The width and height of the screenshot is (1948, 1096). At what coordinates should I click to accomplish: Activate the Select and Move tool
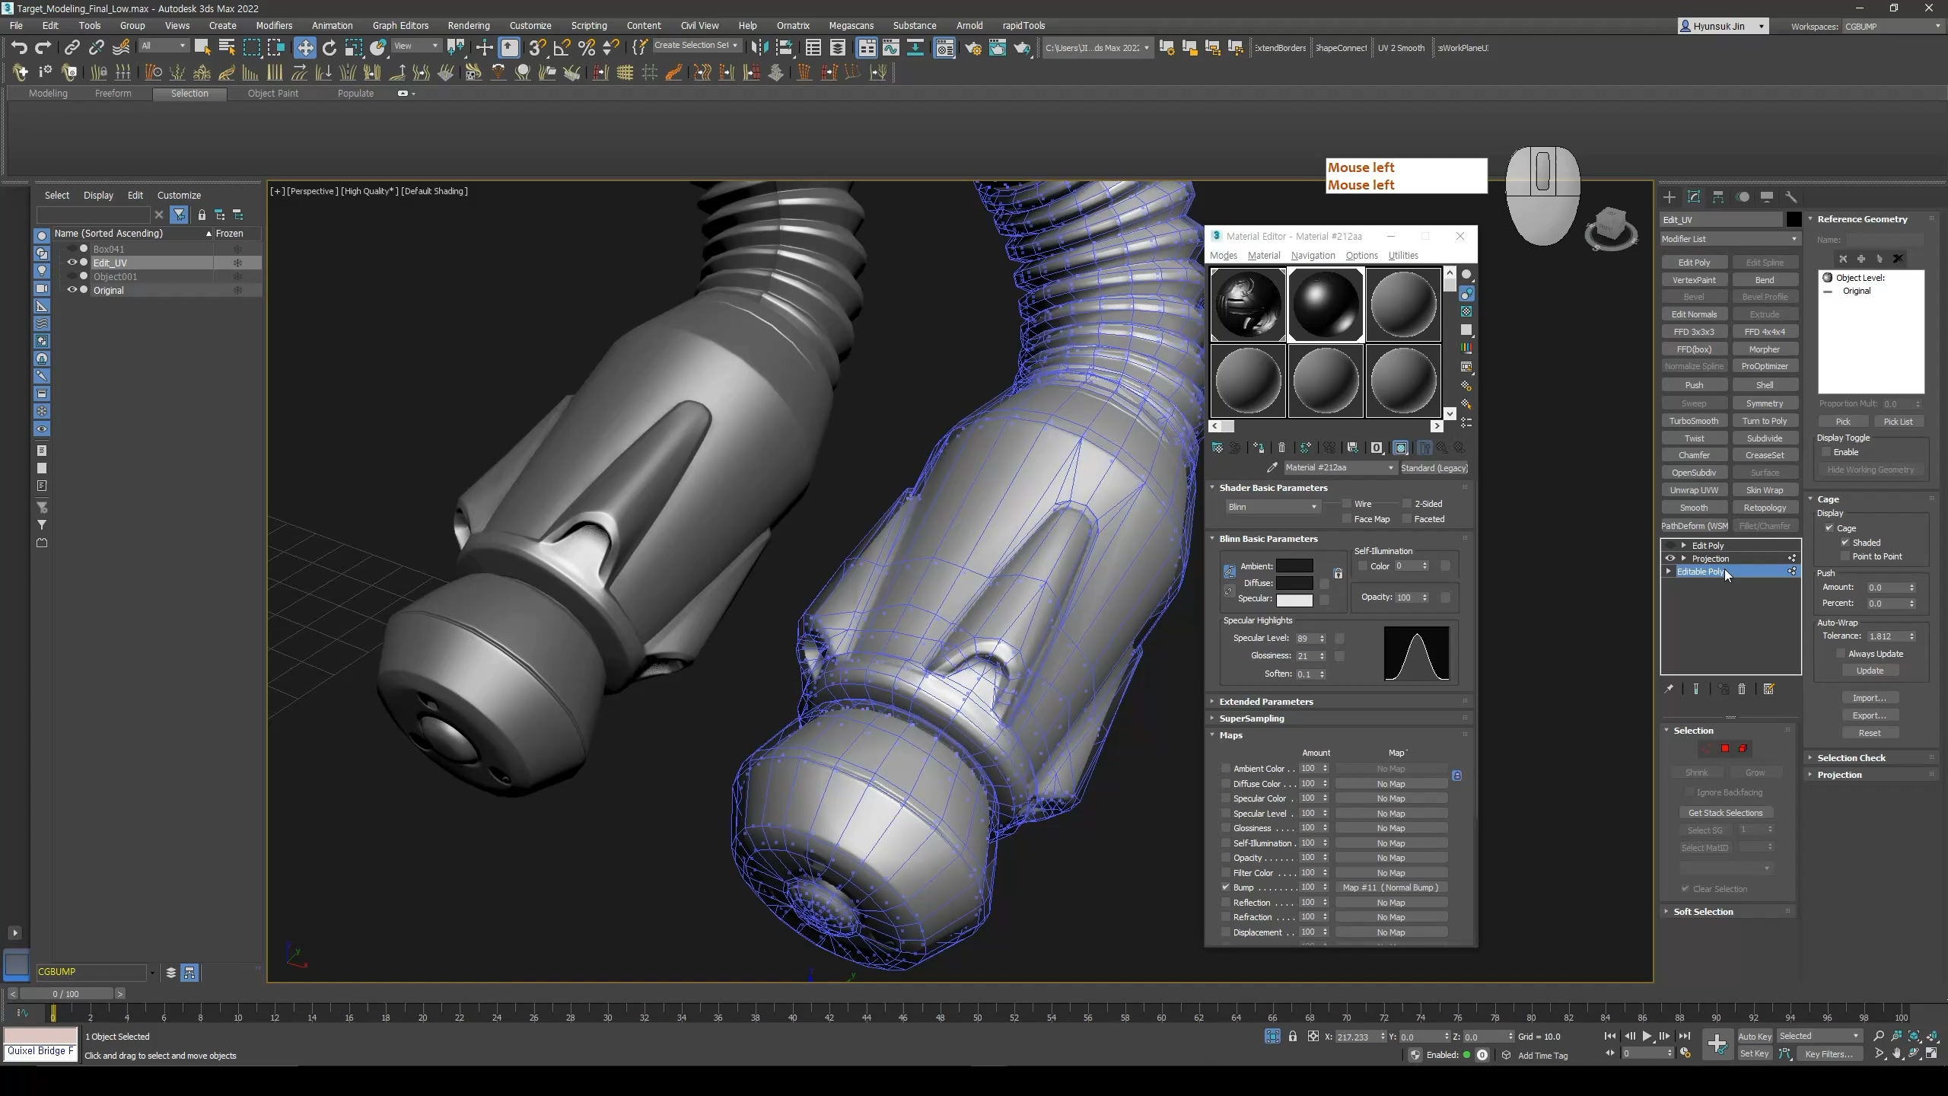coord(305,48)
